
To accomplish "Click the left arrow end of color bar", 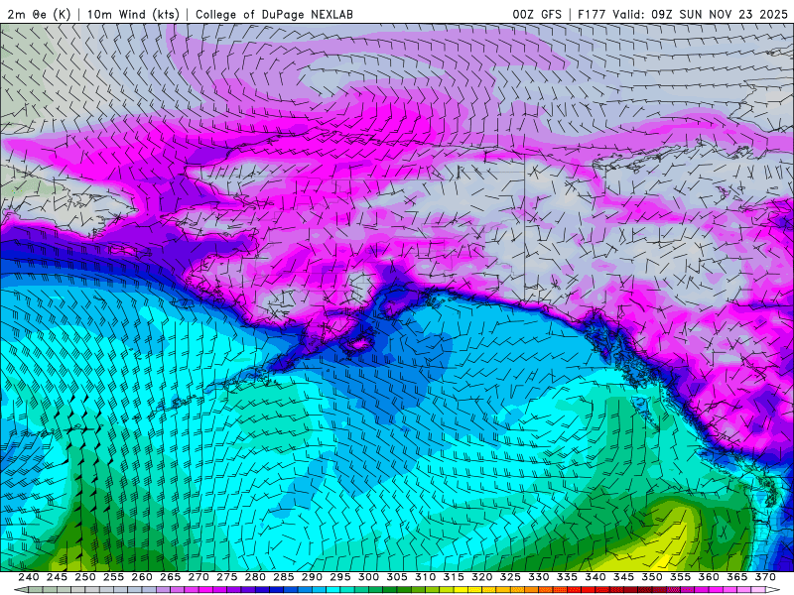I will point(21,590).
